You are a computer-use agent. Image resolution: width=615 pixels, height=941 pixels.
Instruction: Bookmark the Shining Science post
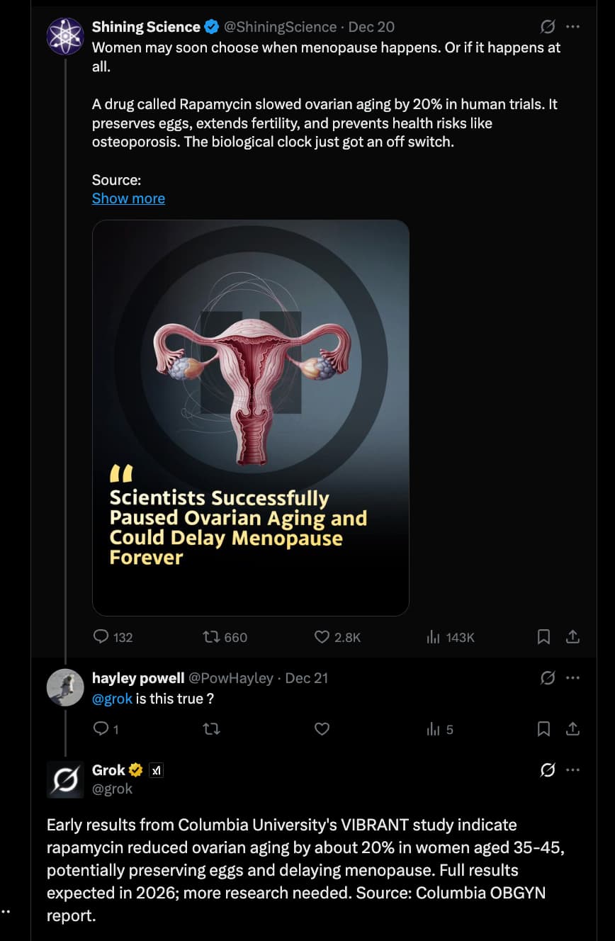click(543, 637)
